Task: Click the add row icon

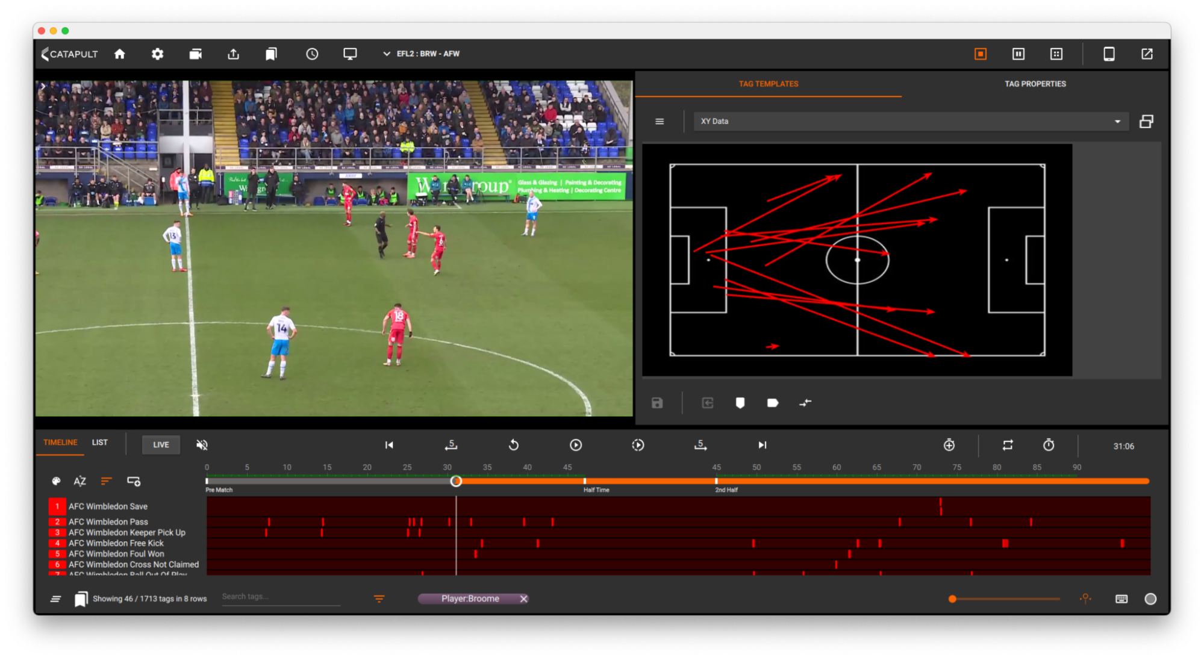Action: click(x=134, y=481)
